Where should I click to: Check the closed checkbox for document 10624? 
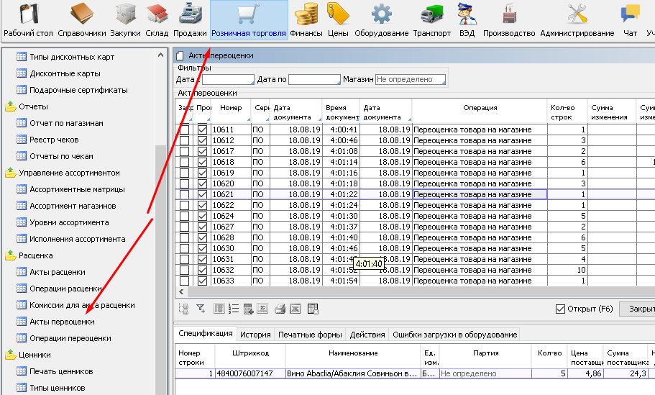pos(184,216)
